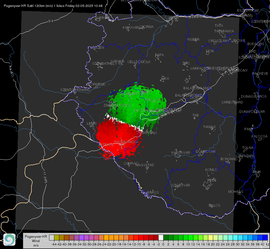Click the BONYHÁD town label

229,159
